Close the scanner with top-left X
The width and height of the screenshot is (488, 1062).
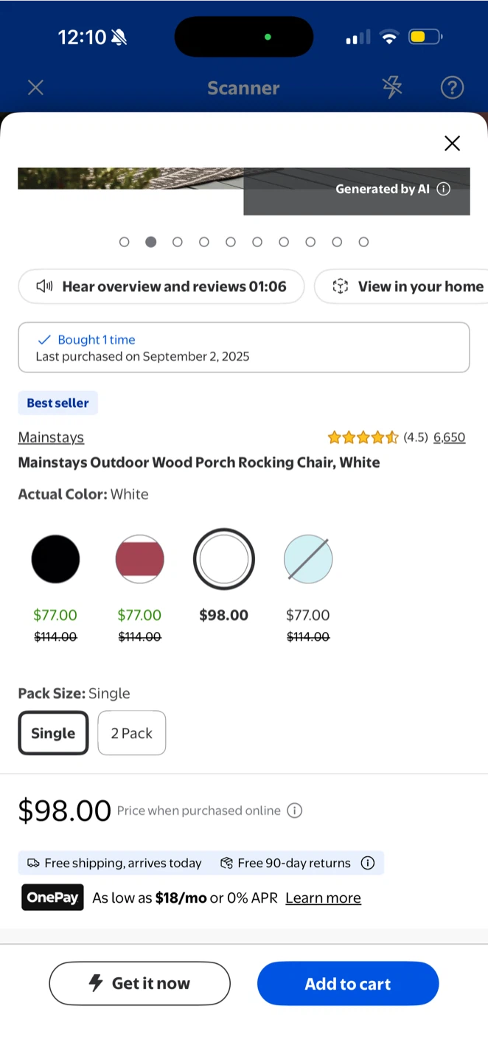pyautogui.click(x=35, y=88)
